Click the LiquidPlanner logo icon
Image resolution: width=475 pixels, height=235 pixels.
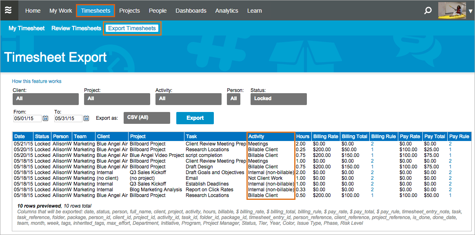click(9, 10)
